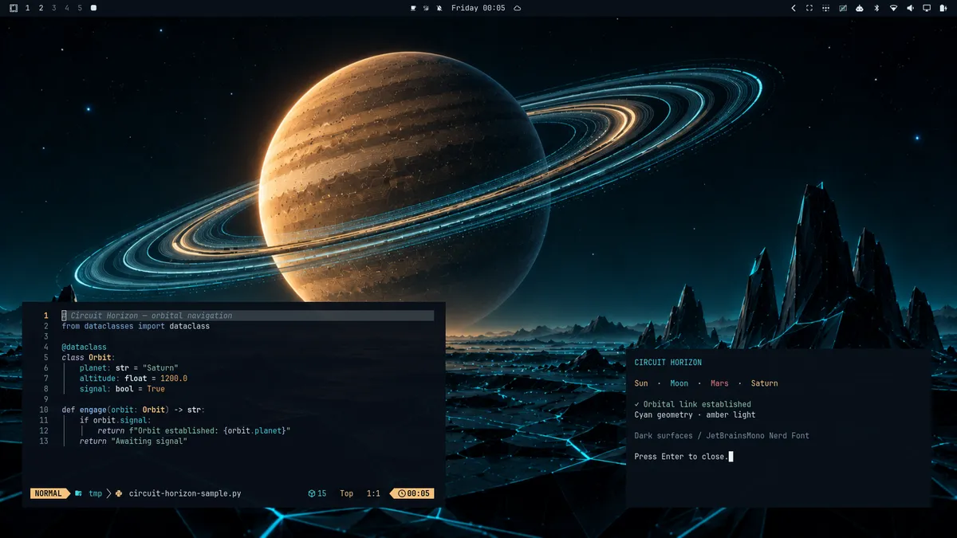This screenshot has height=538, width=957.
Task: Click the red Mars label in terminal
Action: (x=720, y=383)
